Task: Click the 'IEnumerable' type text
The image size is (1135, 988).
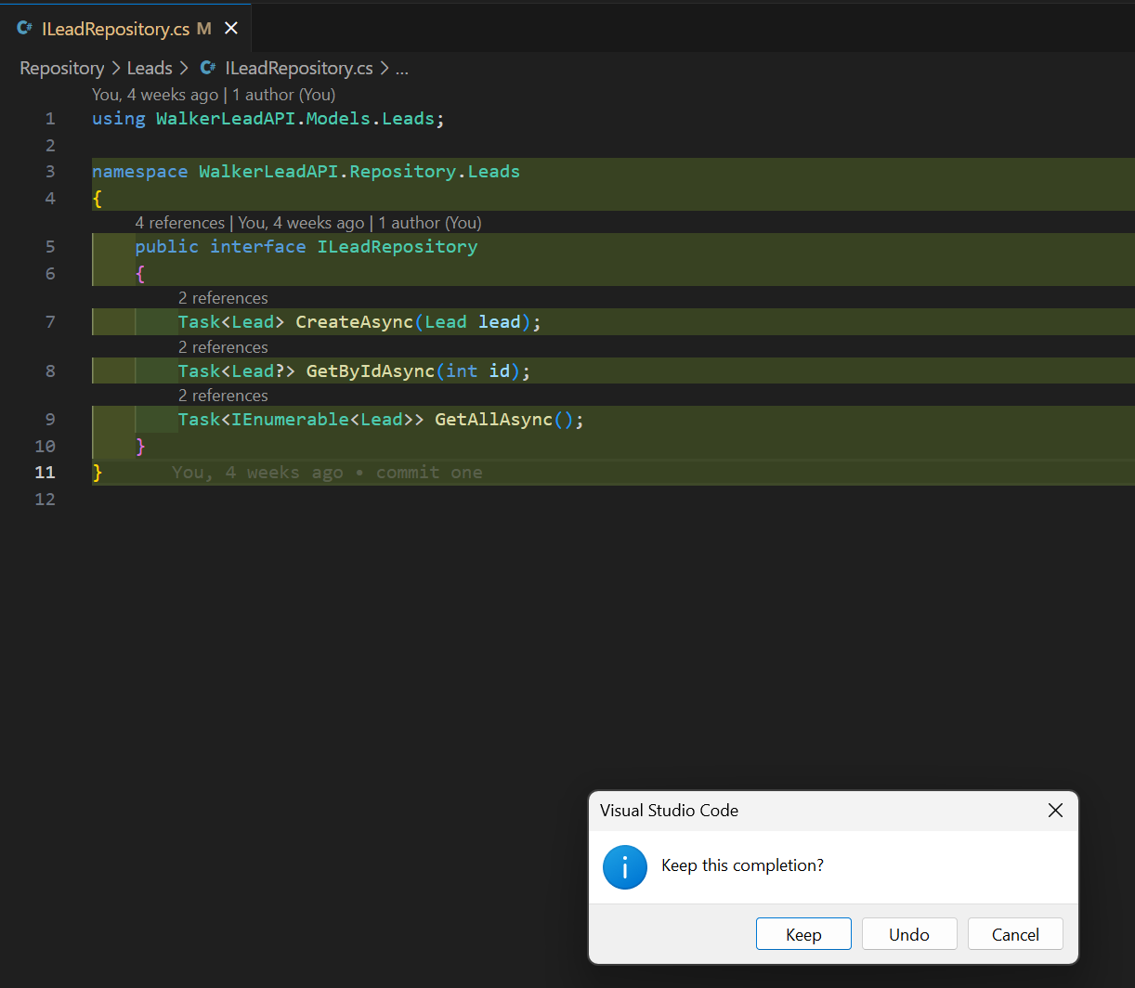Action: (291, 420)
